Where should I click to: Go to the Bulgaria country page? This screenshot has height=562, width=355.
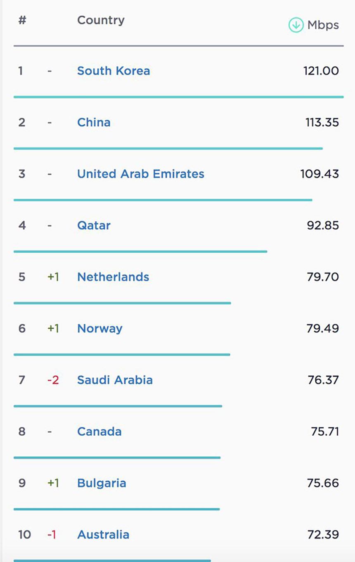[102, 483]
